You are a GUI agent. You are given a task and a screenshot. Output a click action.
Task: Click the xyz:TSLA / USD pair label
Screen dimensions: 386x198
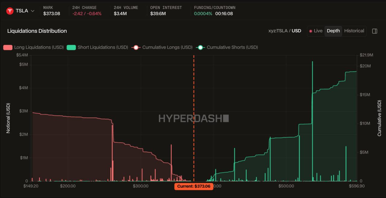(x=285, y=31)
